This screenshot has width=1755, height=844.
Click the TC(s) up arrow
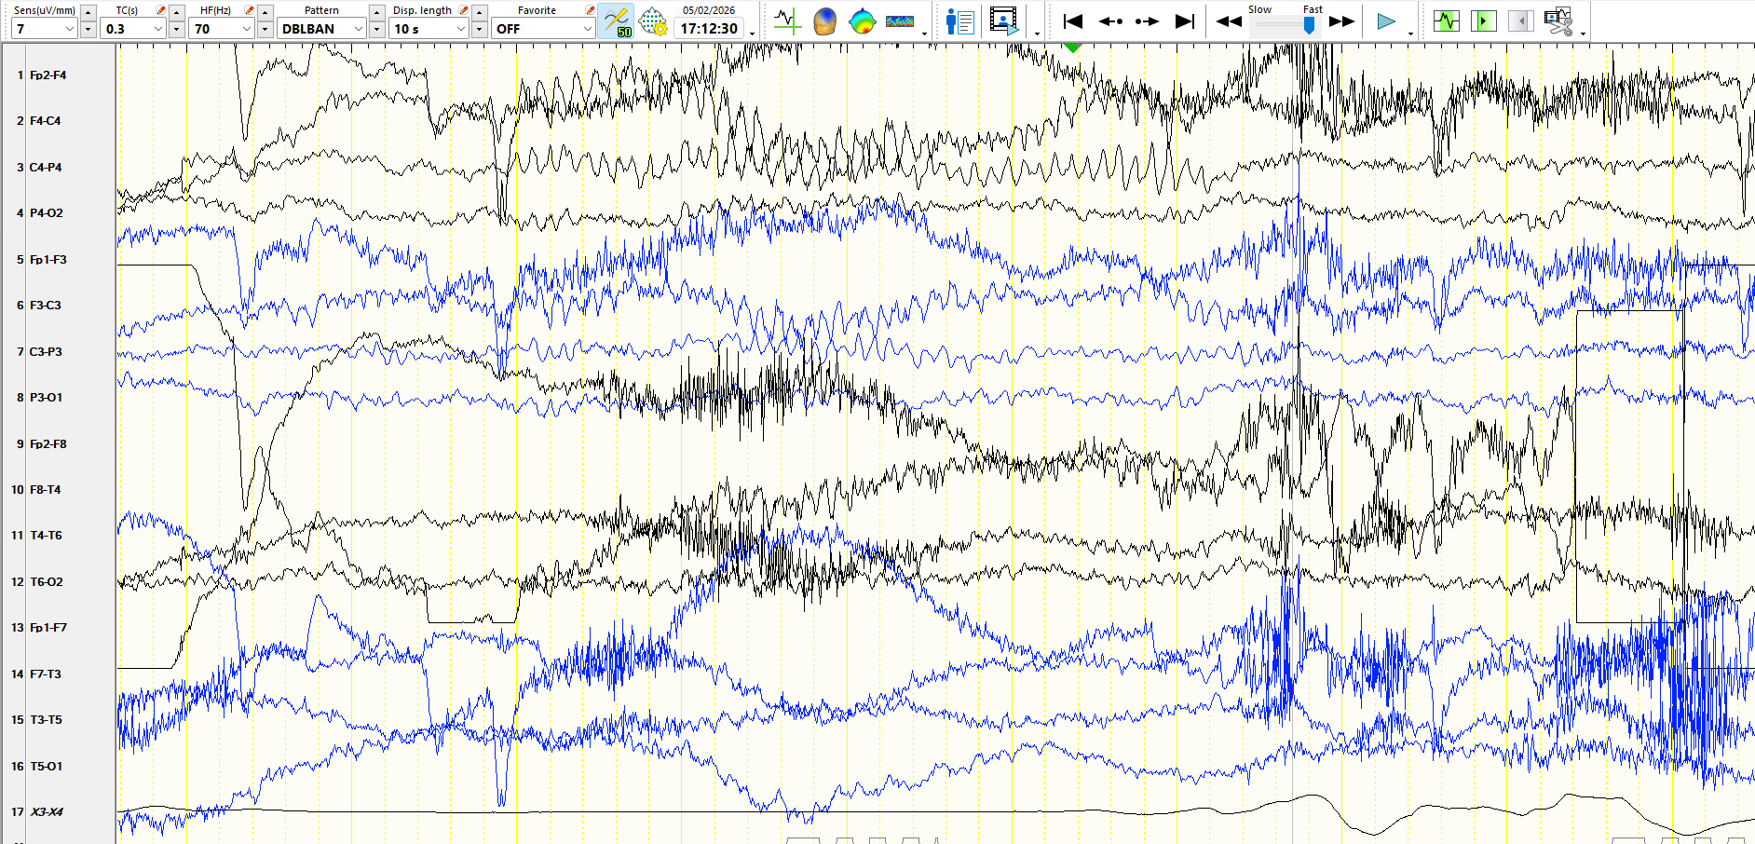click(x=177, y=12)
